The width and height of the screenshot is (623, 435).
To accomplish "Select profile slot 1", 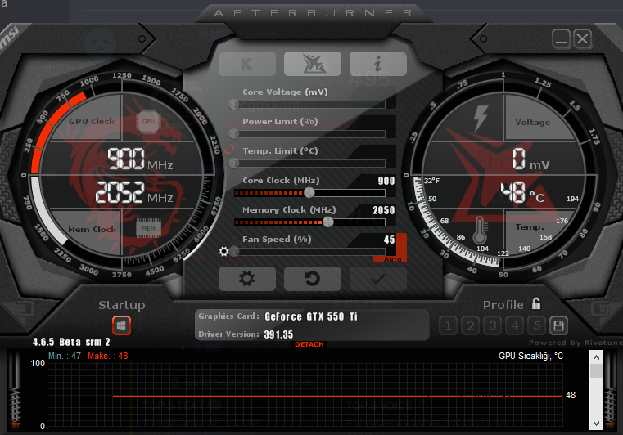I will click(x=448, y=325).
